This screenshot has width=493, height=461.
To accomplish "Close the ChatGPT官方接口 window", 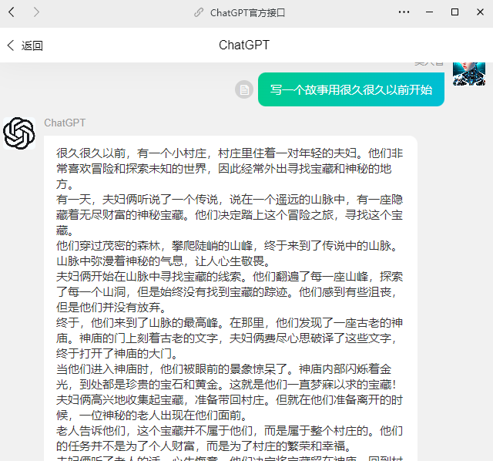I will coord(480,12).
